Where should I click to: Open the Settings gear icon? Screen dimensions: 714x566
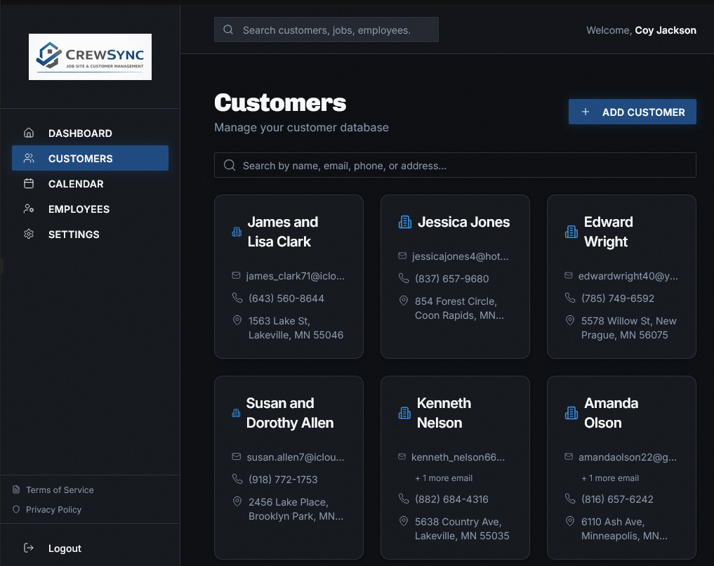pos(28,234)
